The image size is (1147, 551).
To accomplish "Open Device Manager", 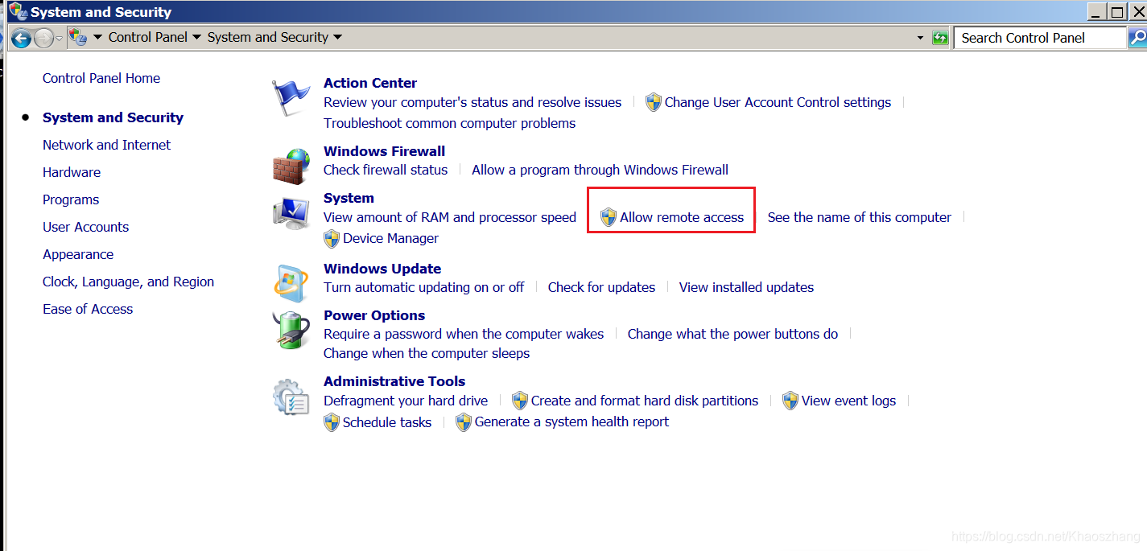I will pyautogui.click(x=390, y=238).
